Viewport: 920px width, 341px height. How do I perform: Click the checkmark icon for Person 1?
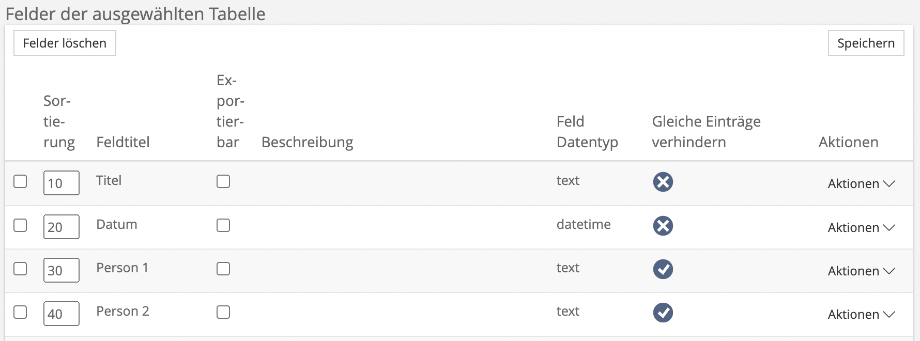point(663,269)
